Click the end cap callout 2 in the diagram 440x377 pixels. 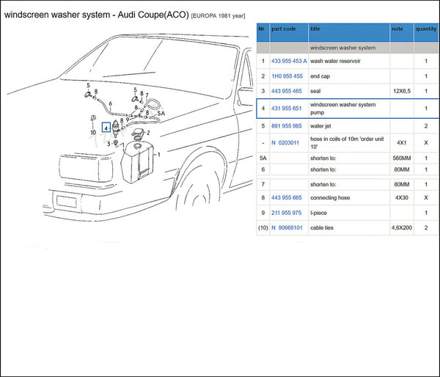(x=148, y=133)
